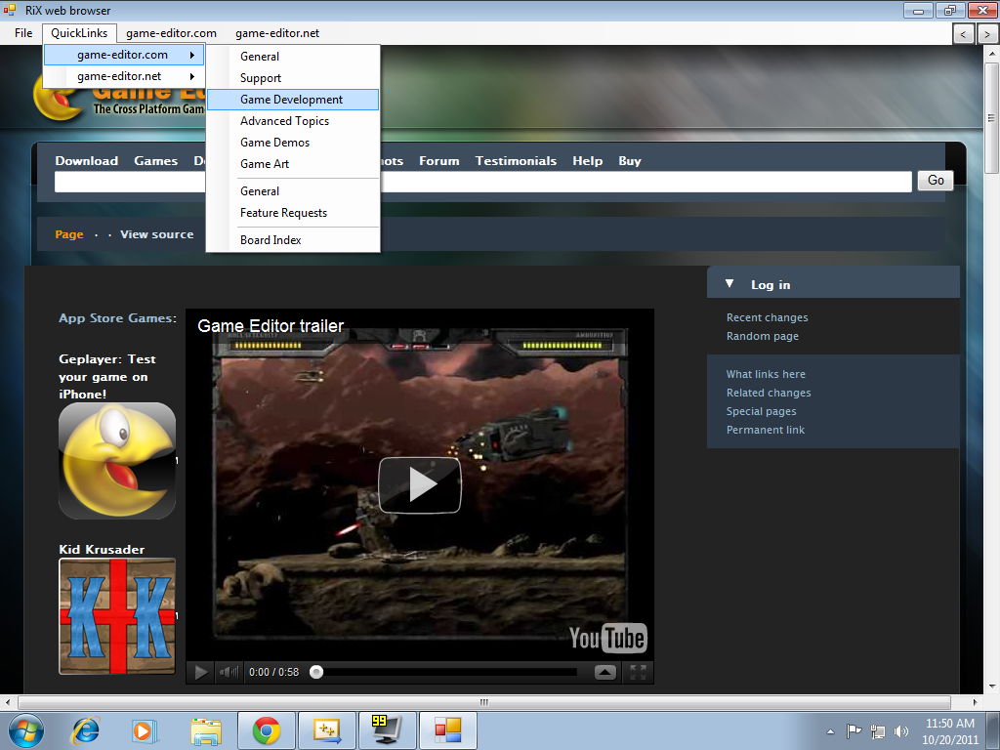The width and height of the screenshot is (1000, 750).
Task: Expand game-editor.net submenu entry
Action: [124, 76]
